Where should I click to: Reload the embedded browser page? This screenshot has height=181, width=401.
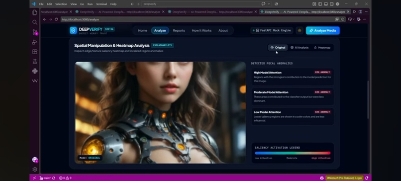pos(56,19)
